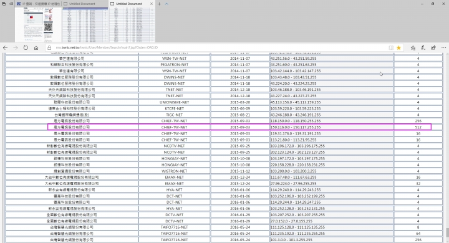The width and height of the screenshot is (449, 243).
Task: Open the set-aside tabs list
Action: tap(4, 4)
